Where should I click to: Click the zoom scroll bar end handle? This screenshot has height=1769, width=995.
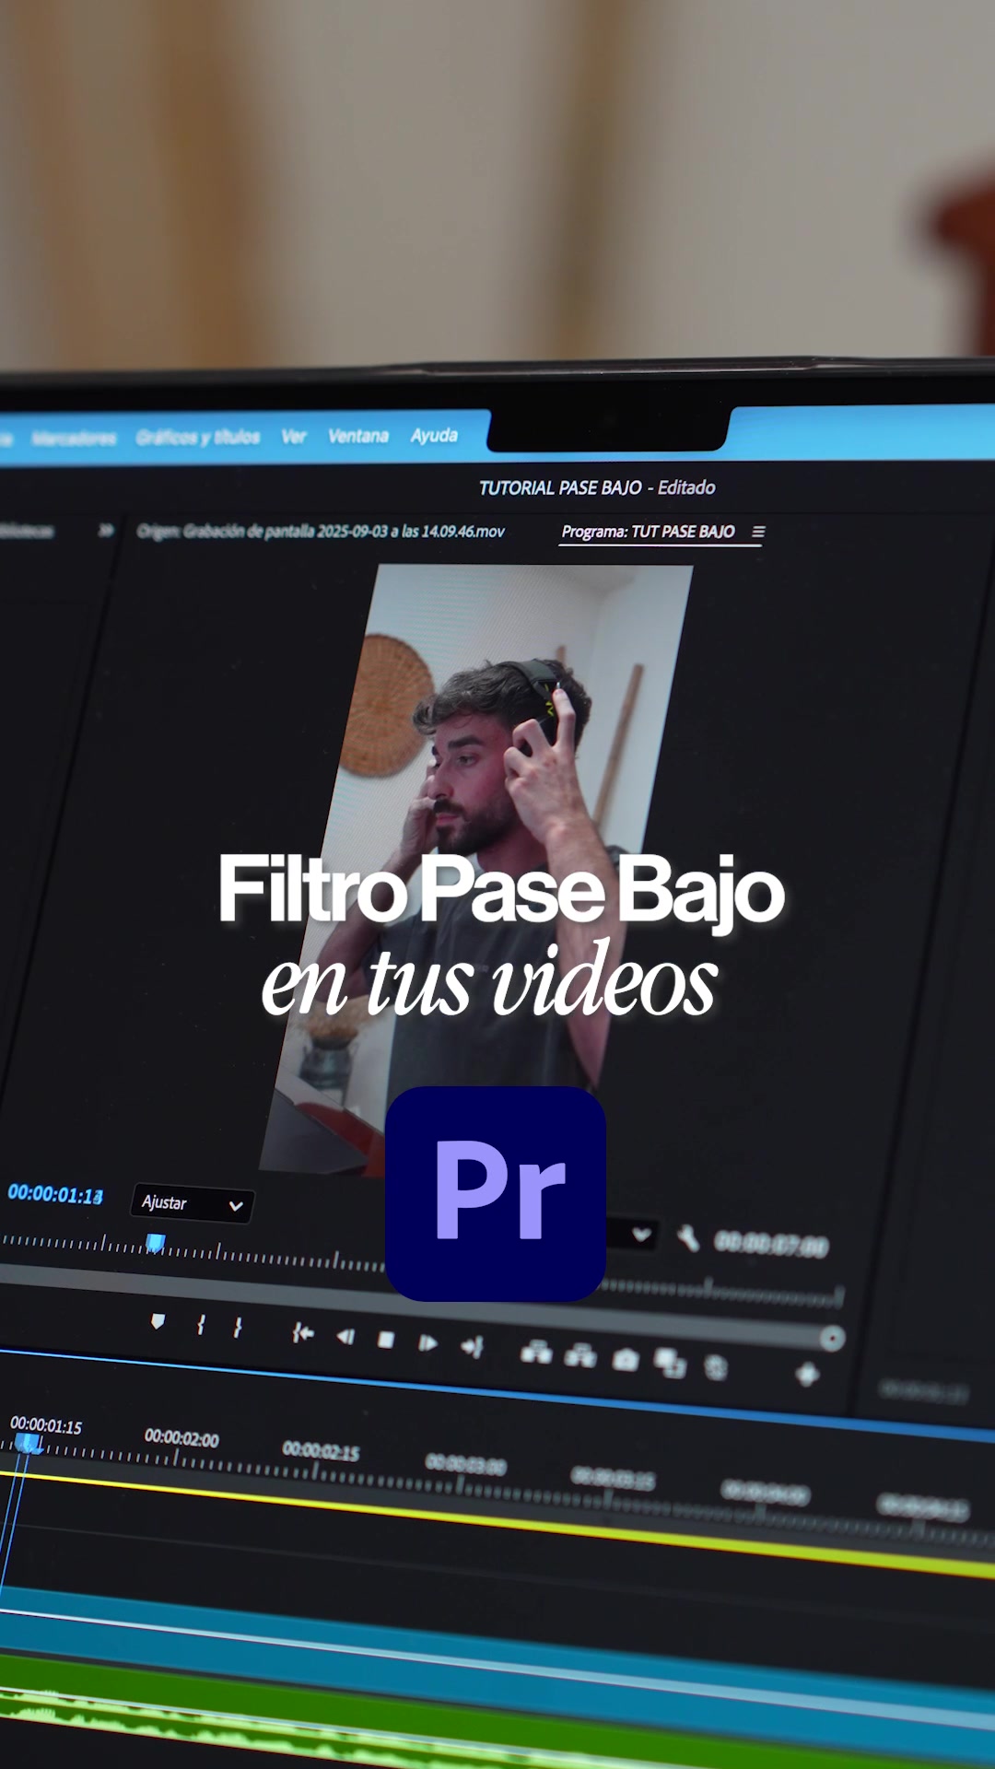coord(832,1338)
